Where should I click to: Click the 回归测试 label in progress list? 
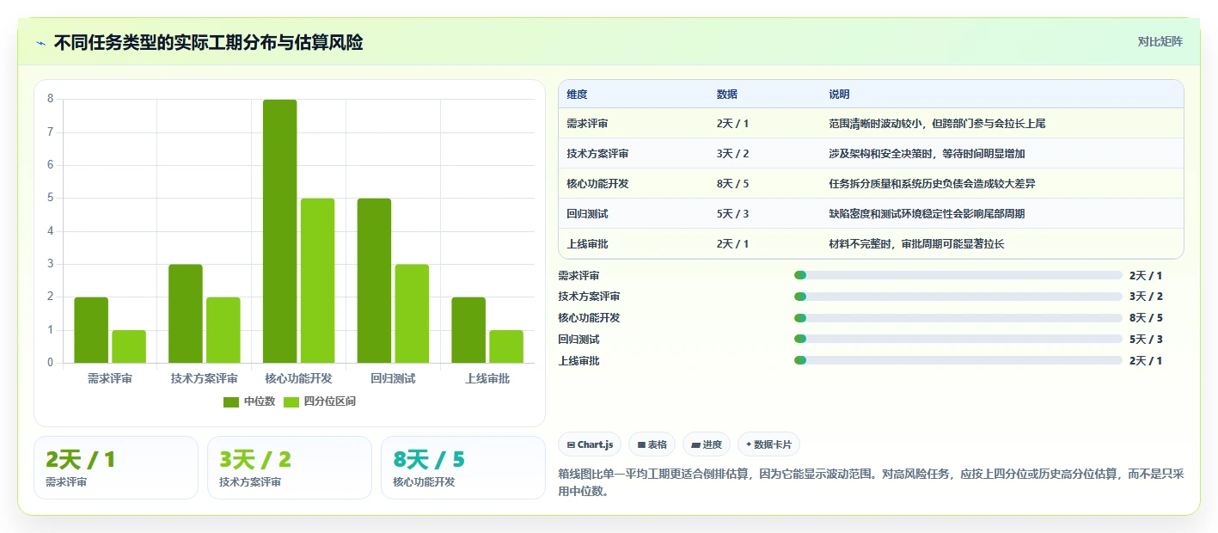point(578,340)
